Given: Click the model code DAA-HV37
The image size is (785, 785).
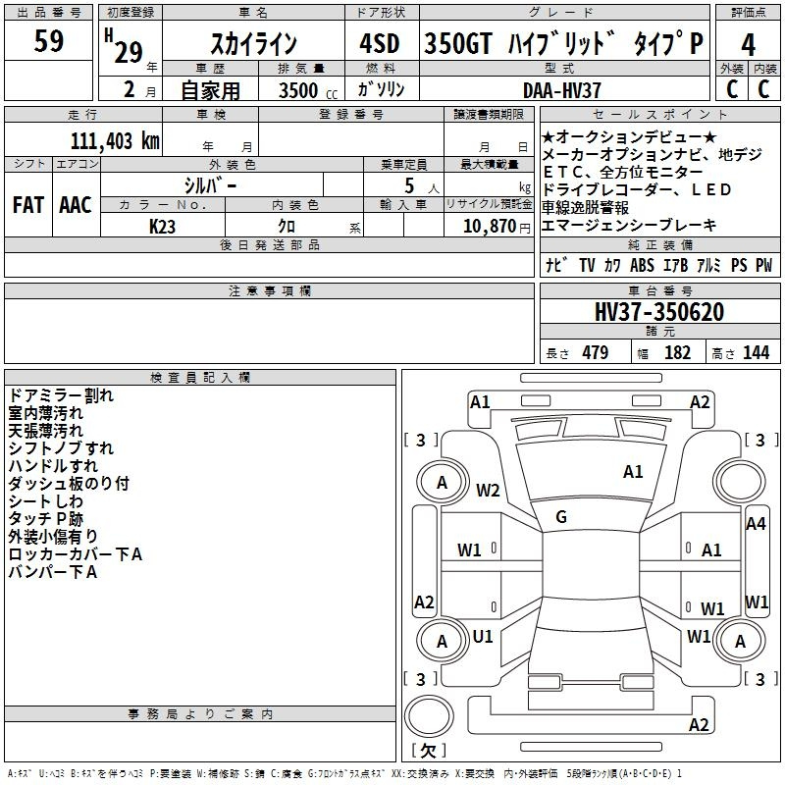Looking at the screenshot, I should coord(561,90).
